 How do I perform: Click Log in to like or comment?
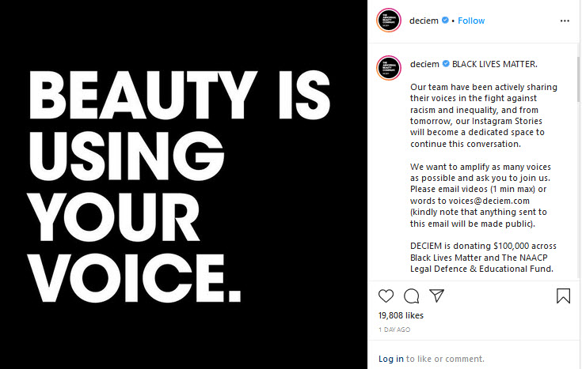[390, 359]
